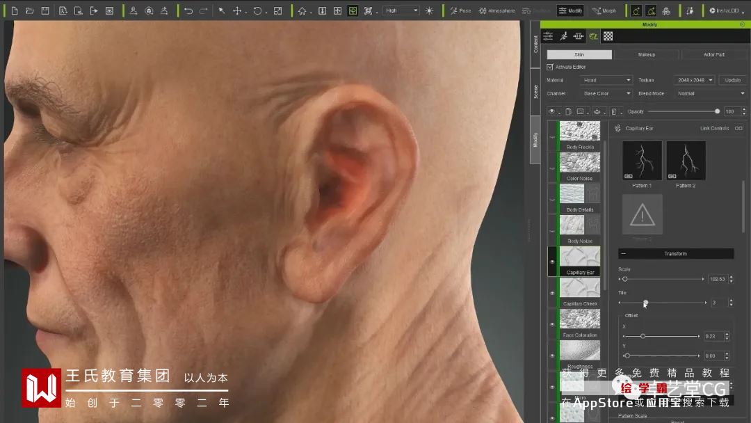Open the file folder icon
The width and height of the screenshot is (751, 423).
(x=29, y=10)
